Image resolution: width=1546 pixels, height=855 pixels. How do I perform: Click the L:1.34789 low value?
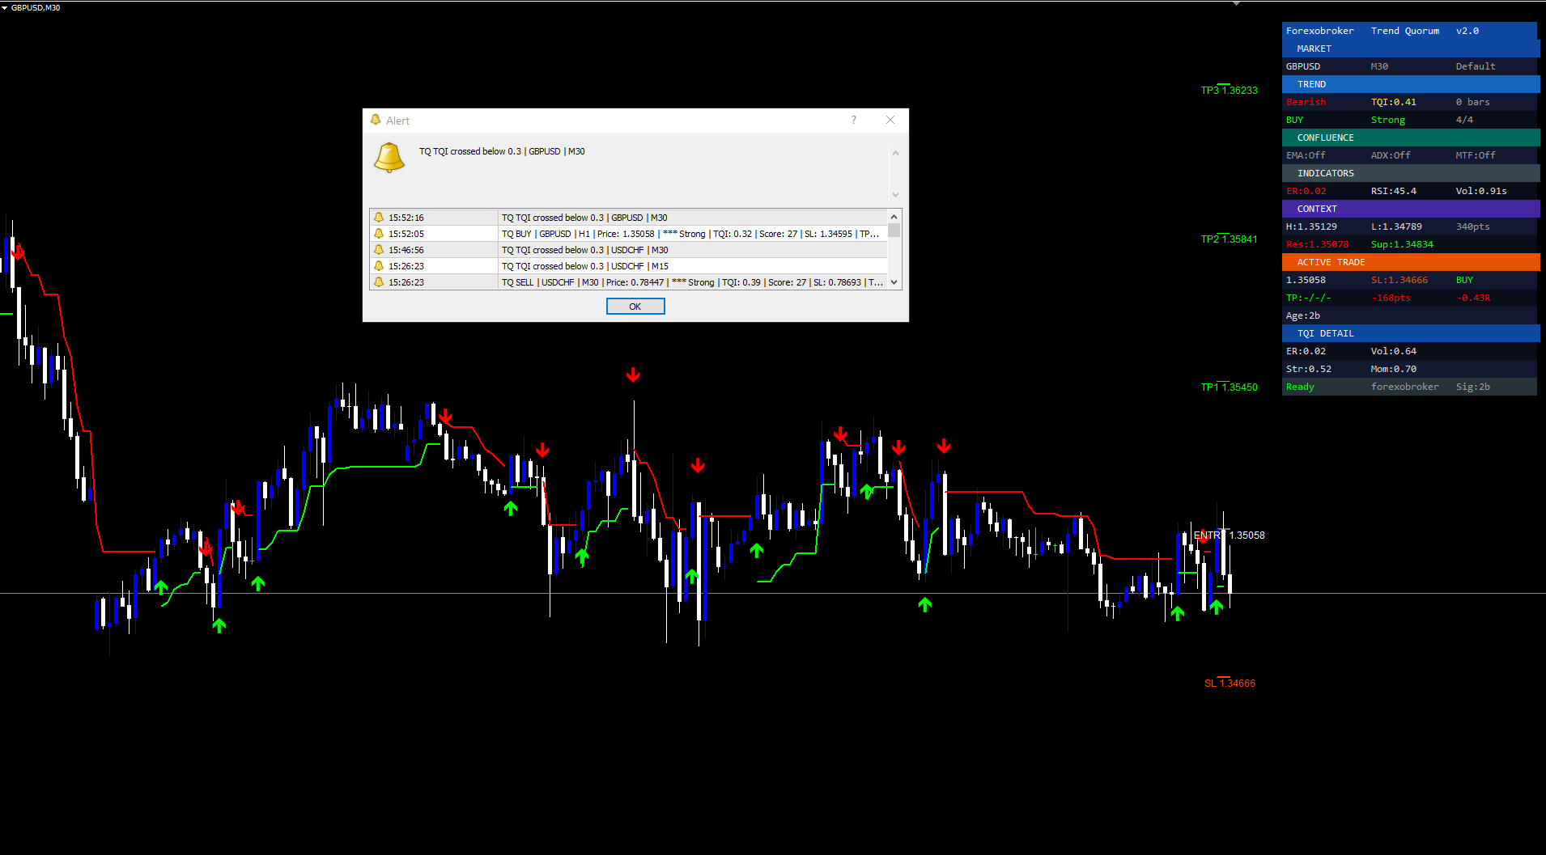tap(1396, 226)
